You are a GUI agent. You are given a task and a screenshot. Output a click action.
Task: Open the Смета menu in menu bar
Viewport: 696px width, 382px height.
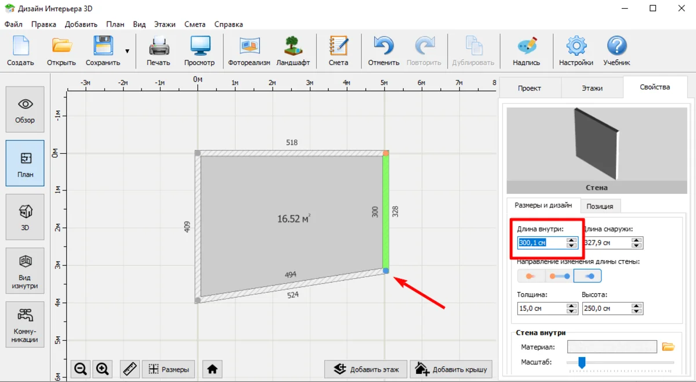(195, 24)
